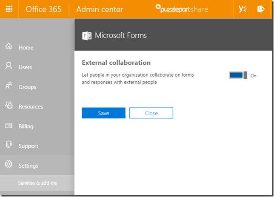
Task: Click the Groups people icon
Action: 9,85
